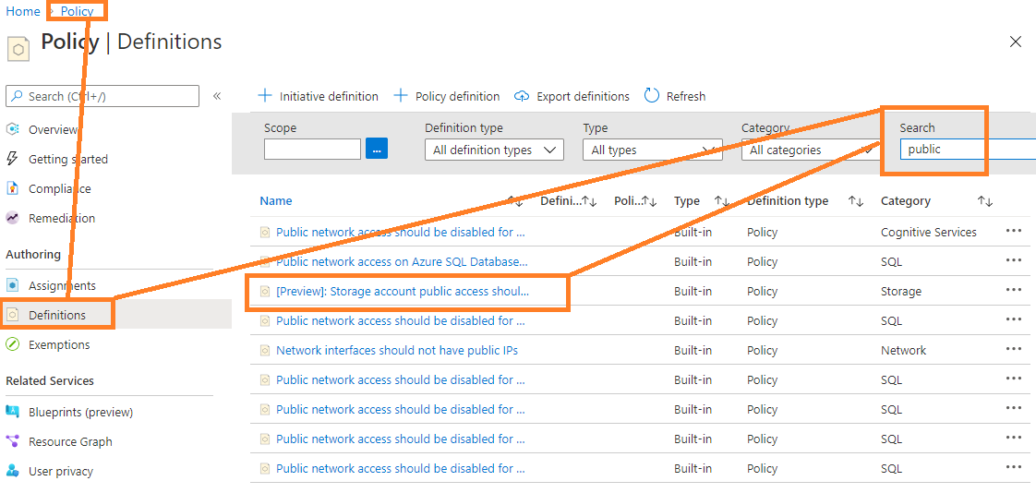The width and height of the screenshot is (1036, 493).
Task: Open Assignments in the sidebar menu
Action: [x=62, y=285]
